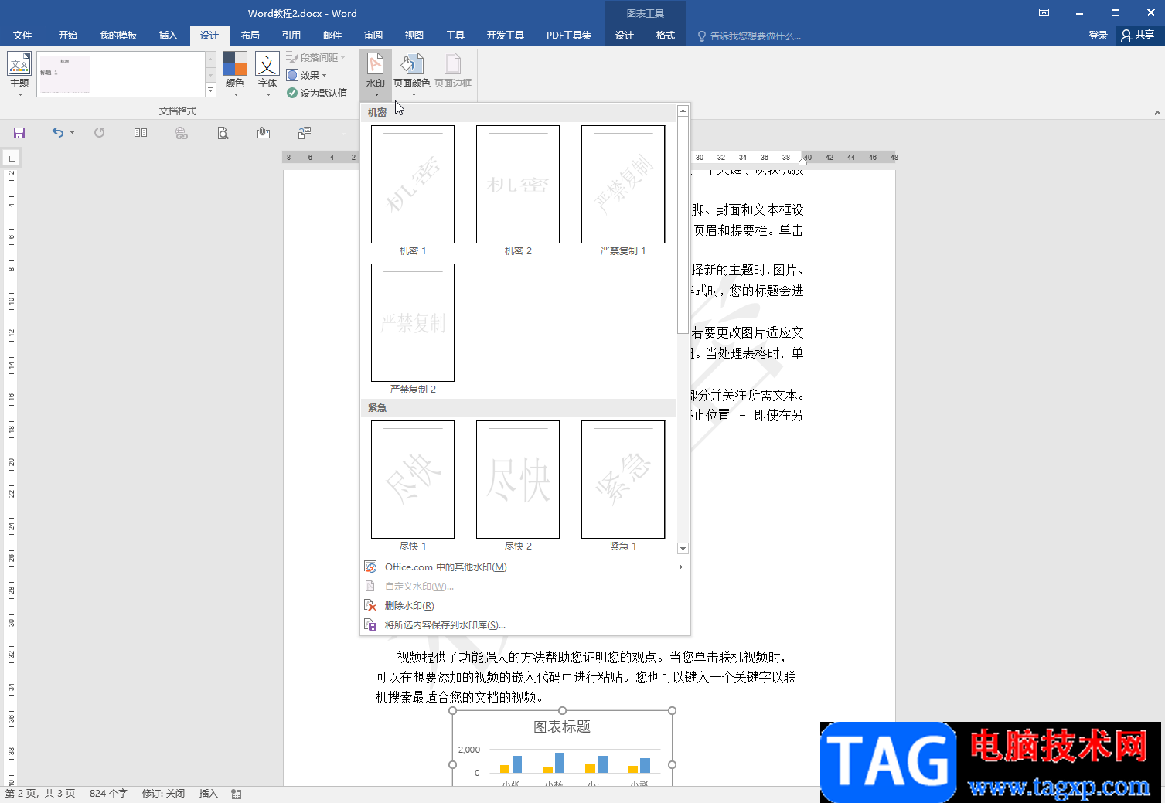The height and width of the screenshot is (803, 1165).
Task: Click the macro recording icon in status bar
Action: 237,794
